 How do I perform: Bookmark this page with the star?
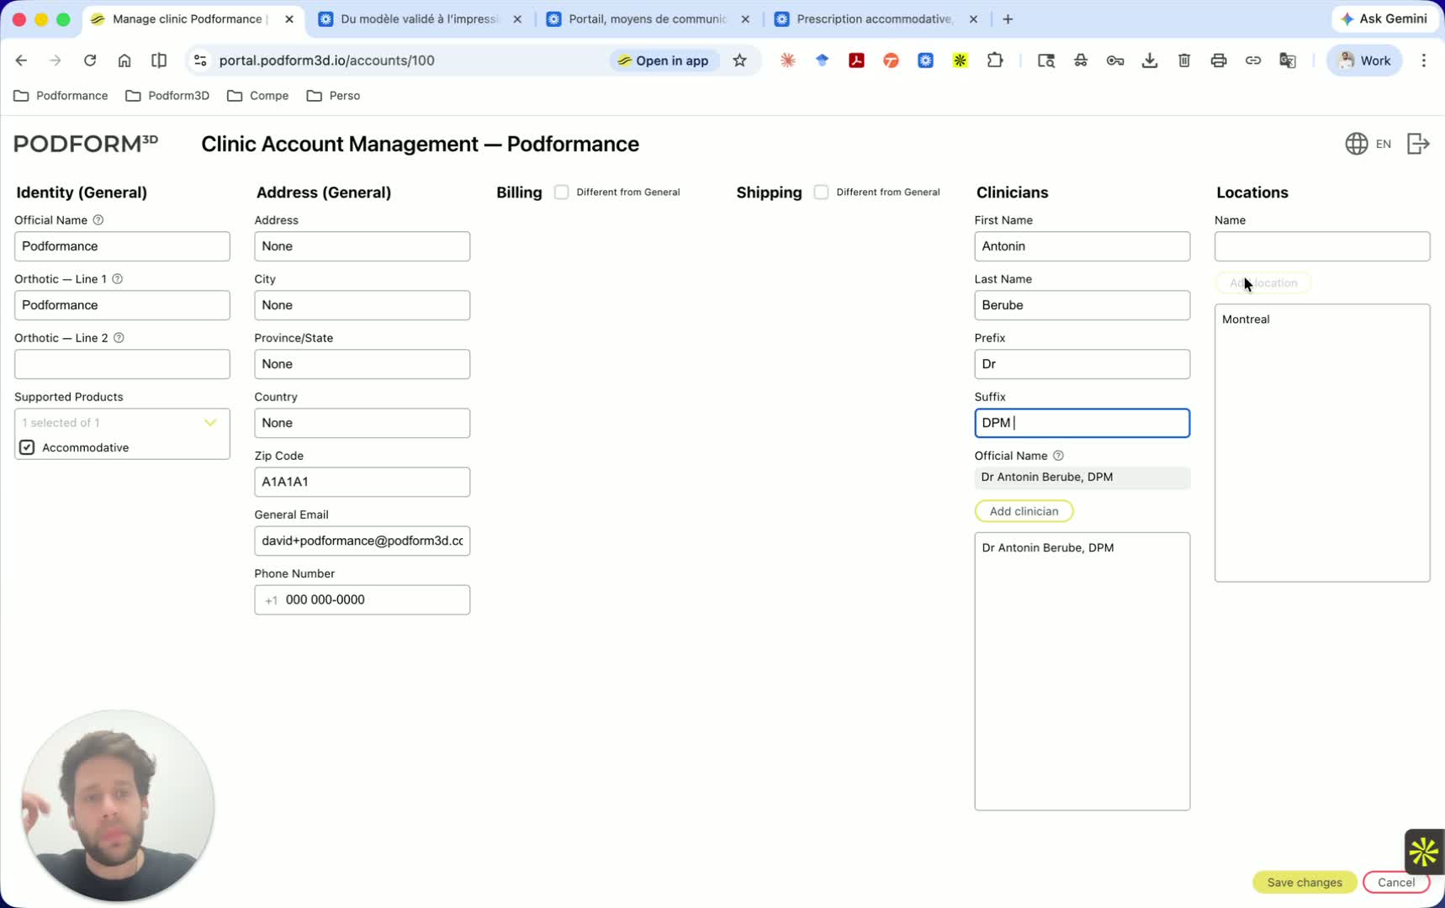(739, 61)
